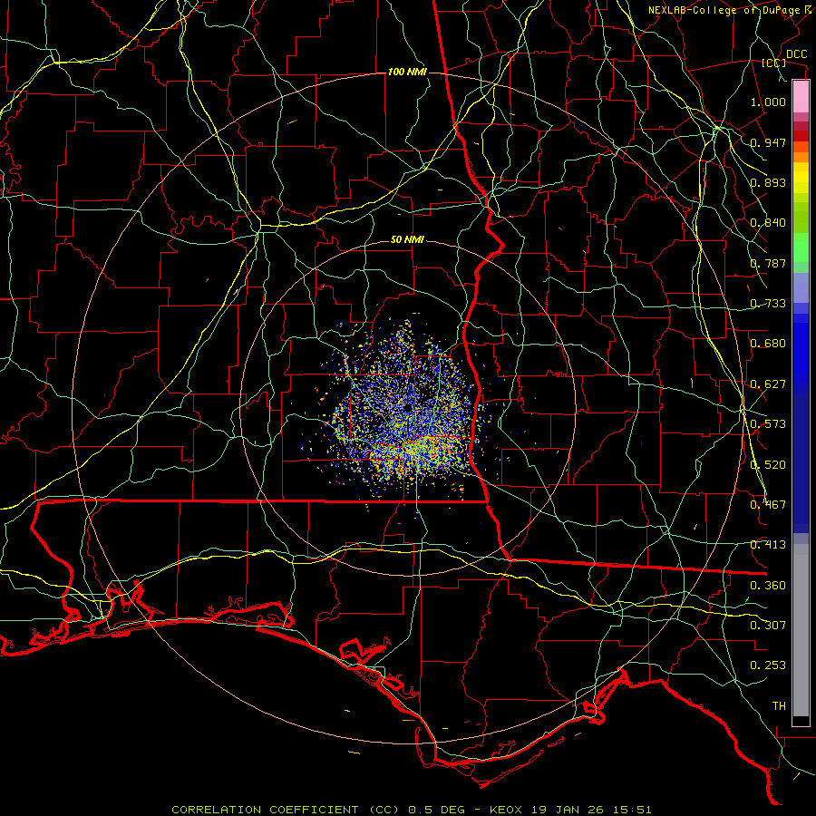Click the [CC] units label
The width and height of the screenshot is (816, 816).
click(x=774, y=63)
